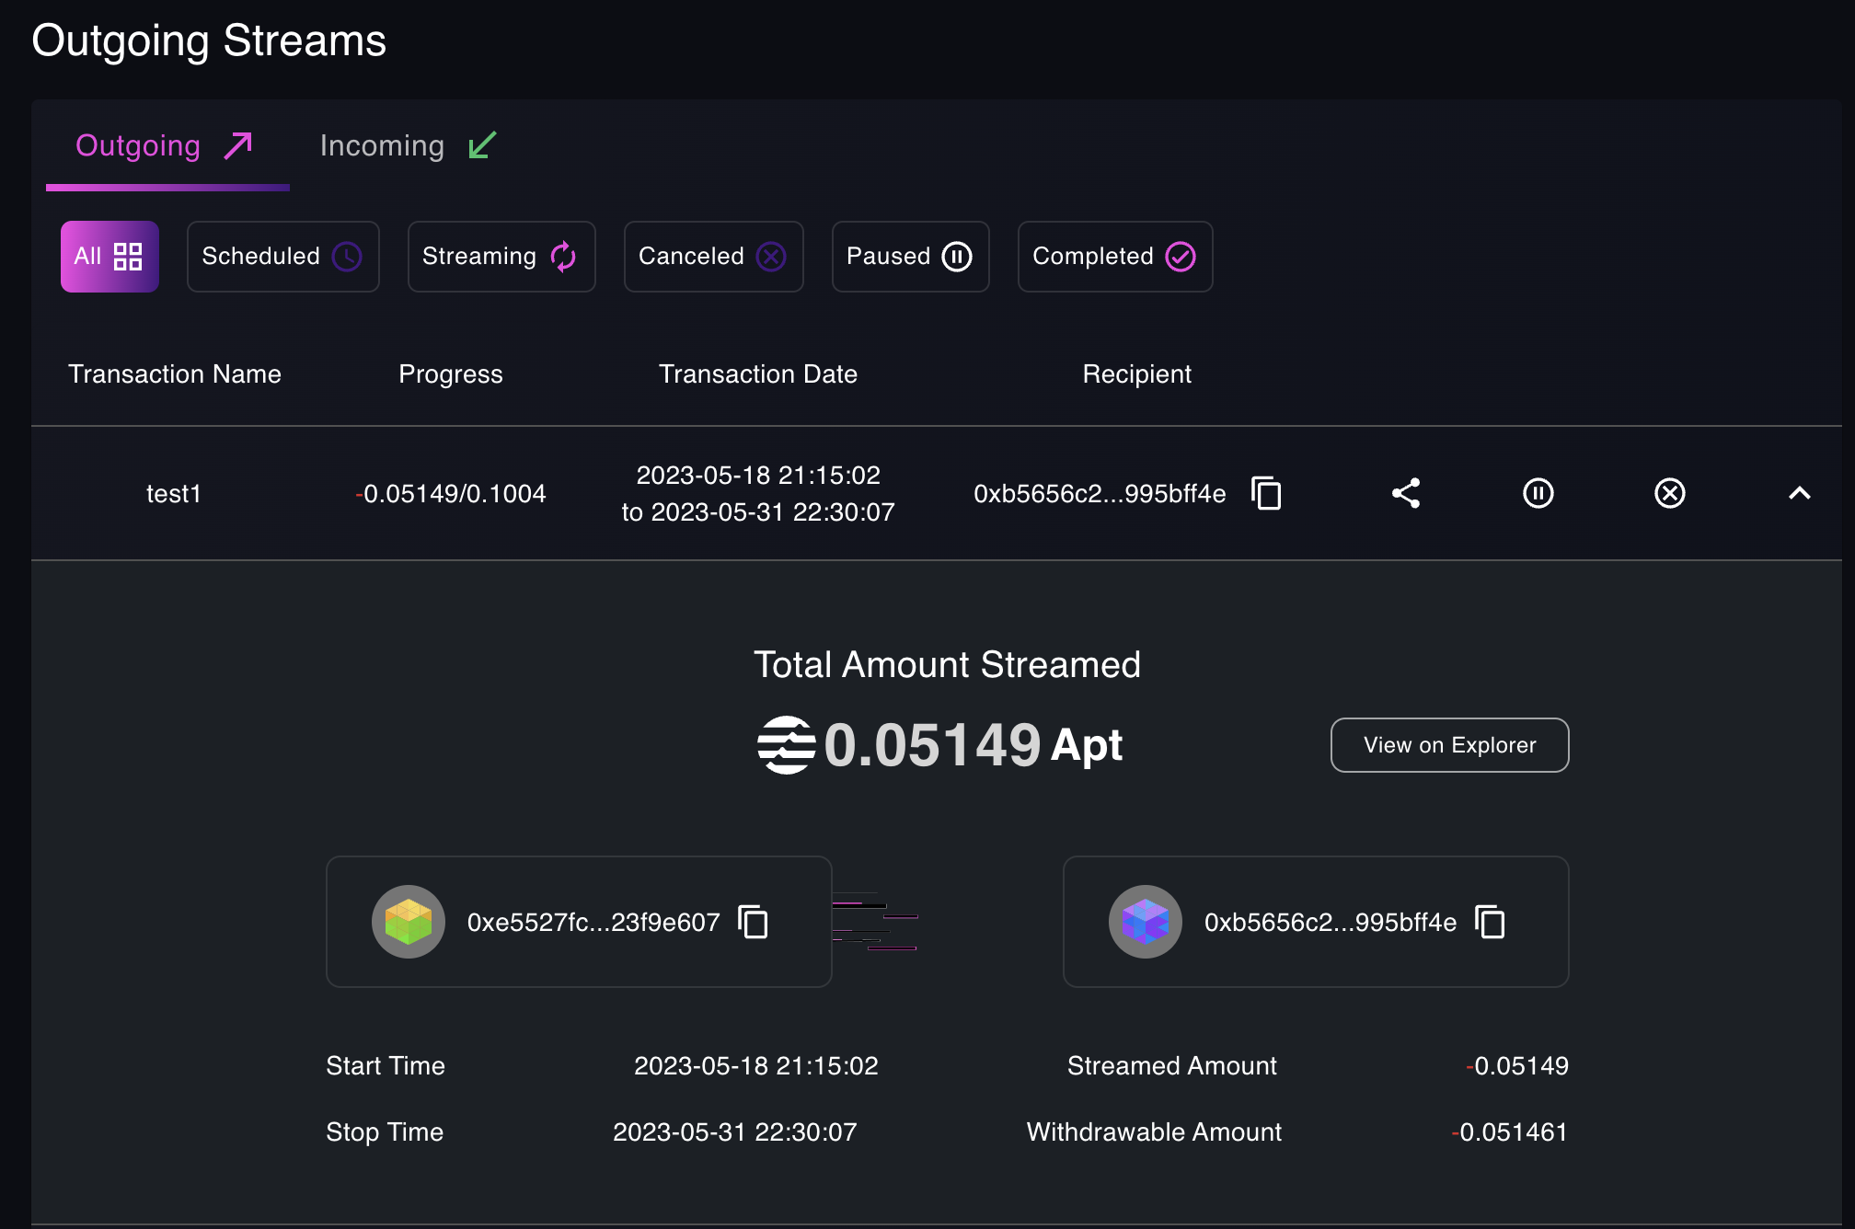Switch to the Incoming tab
Image resolution: width=1855 pixels, height=1229 pixels.
[408, 146]
